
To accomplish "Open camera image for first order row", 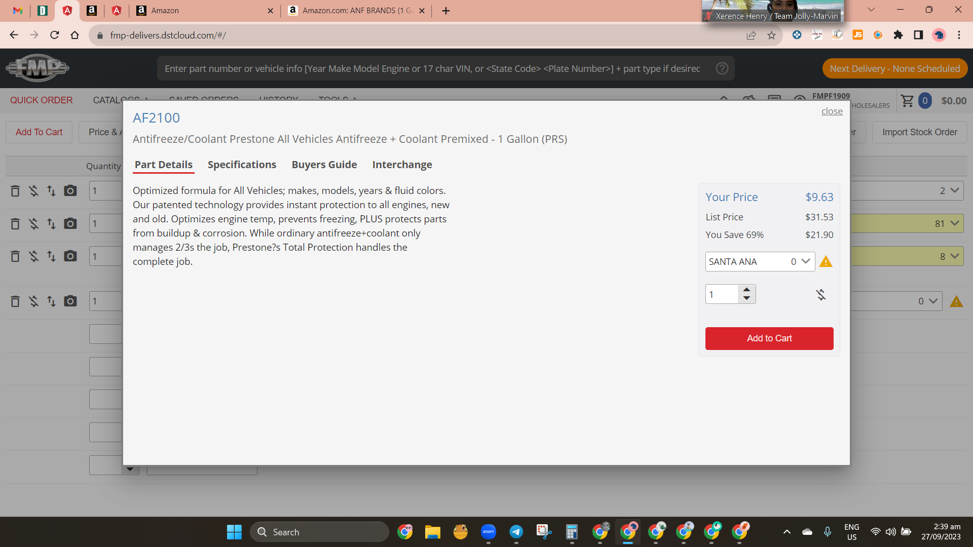I will pyautogui.click(x=70, y=191).
